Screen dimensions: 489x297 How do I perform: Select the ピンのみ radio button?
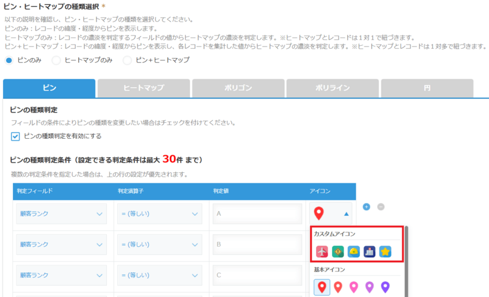click(x=9, y=60)
